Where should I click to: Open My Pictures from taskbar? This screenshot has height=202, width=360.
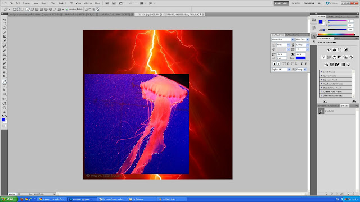[x=142, y=199]
